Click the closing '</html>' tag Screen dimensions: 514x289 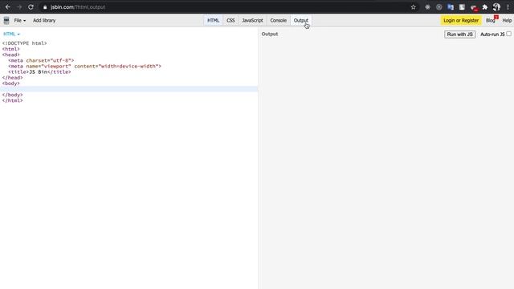(x=13, y=100)
